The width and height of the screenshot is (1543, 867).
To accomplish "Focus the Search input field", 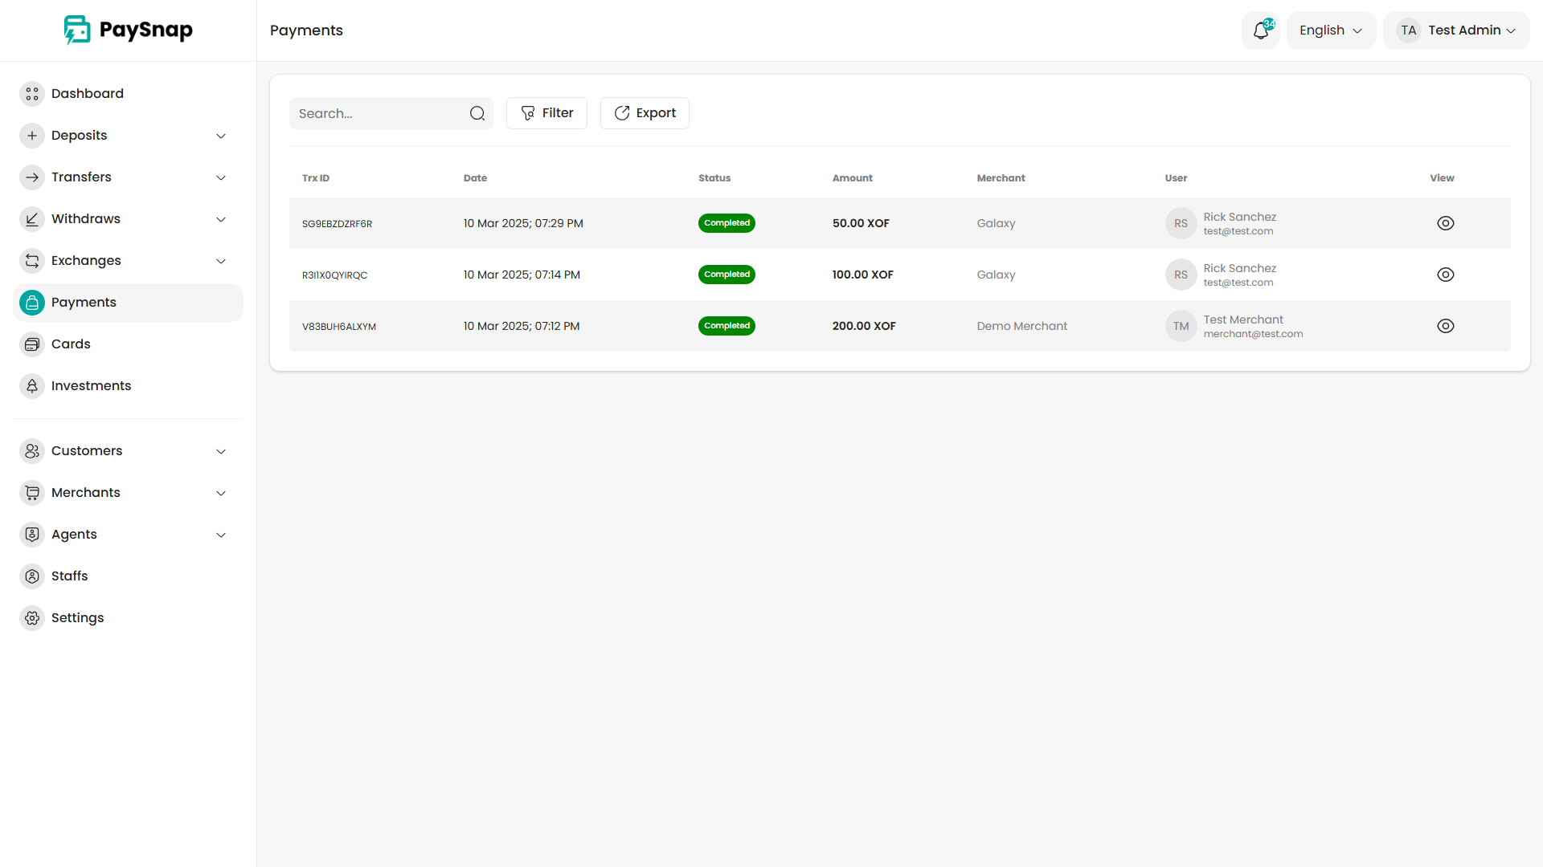I will (378, 113).
